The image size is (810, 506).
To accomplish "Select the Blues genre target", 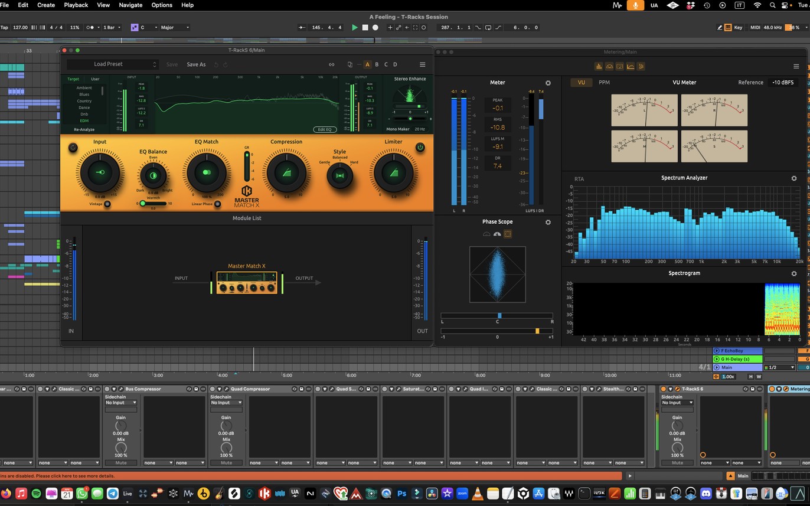I will pos(84,94).
